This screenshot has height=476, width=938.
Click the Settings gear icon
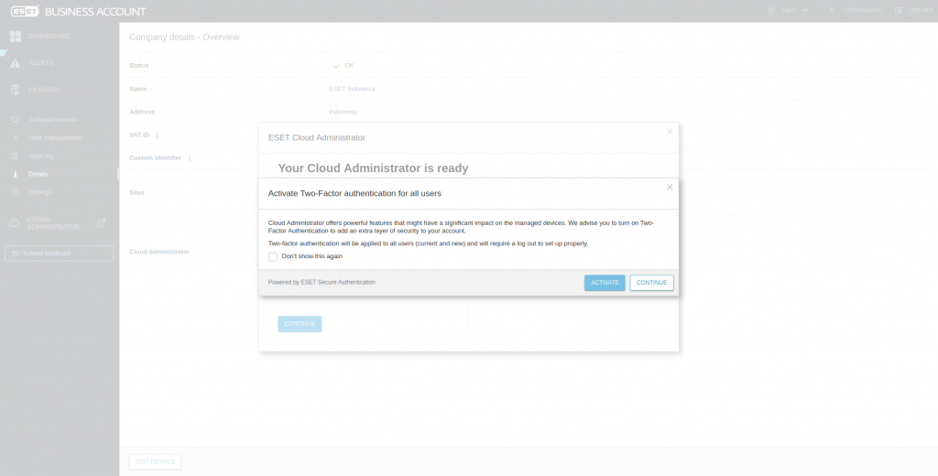pos(16,192)
